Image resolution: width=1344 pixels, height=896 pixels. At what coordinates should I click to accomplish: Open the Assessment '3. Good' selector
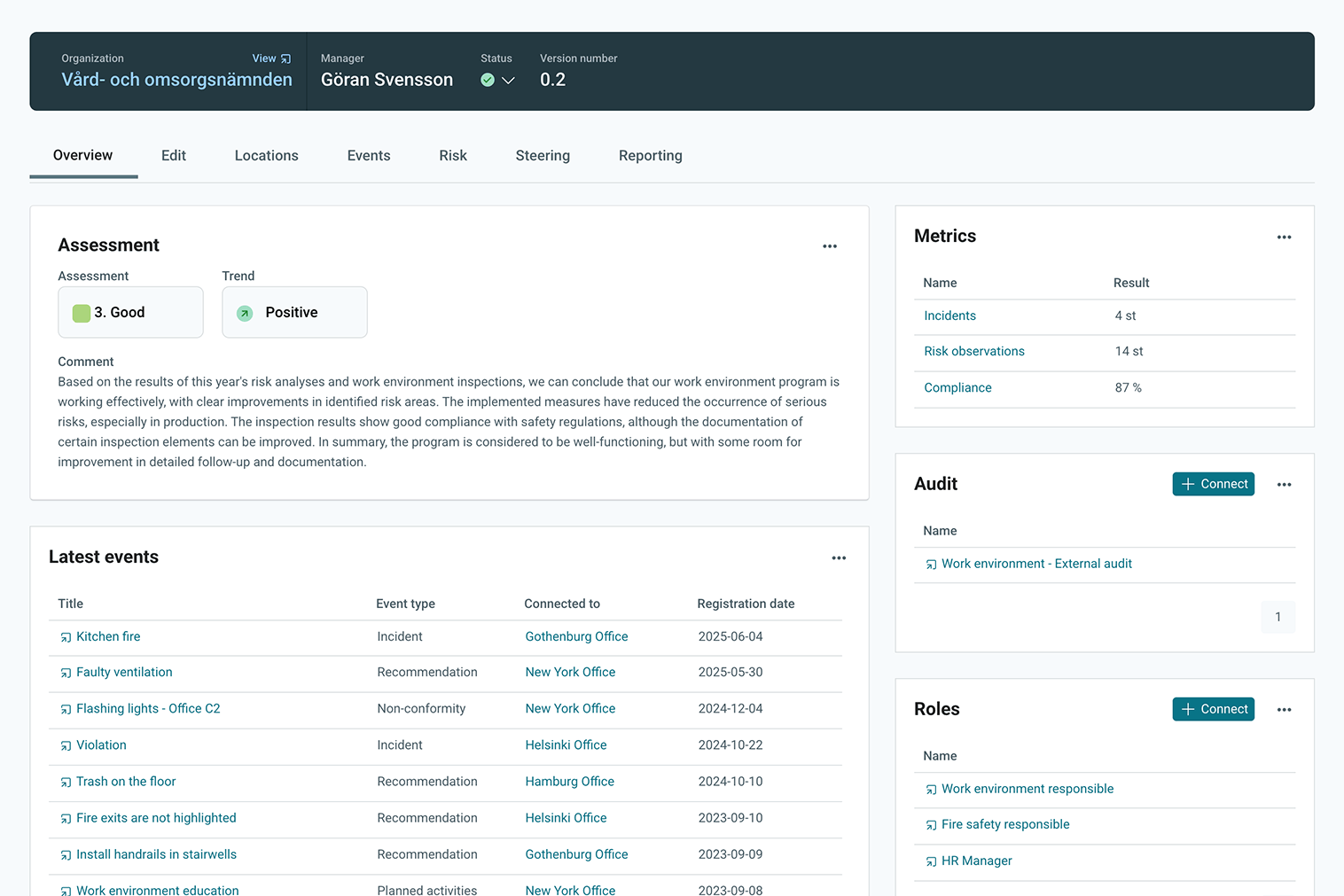tap(130, 312)
